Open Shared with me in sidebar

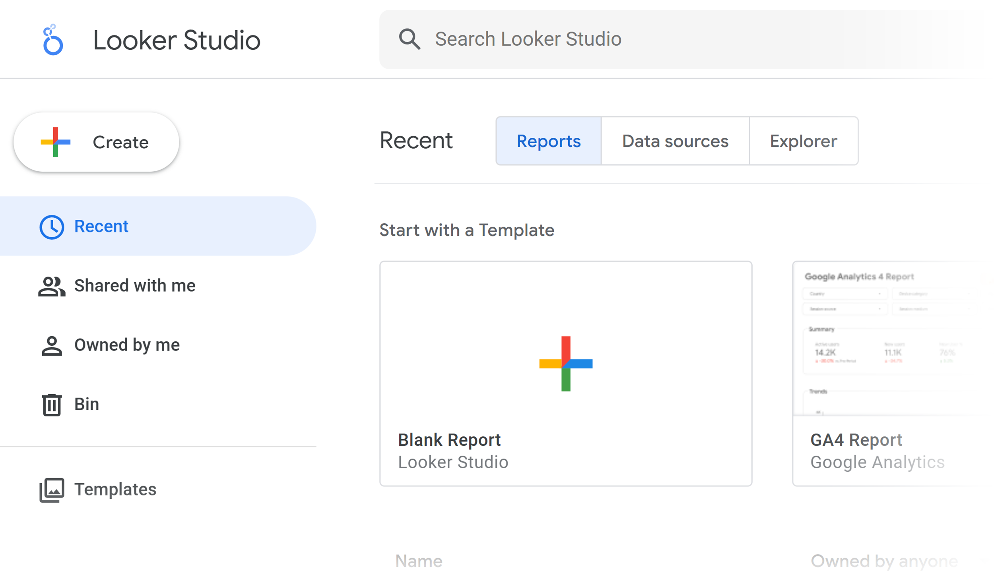[x=158, y=285]
